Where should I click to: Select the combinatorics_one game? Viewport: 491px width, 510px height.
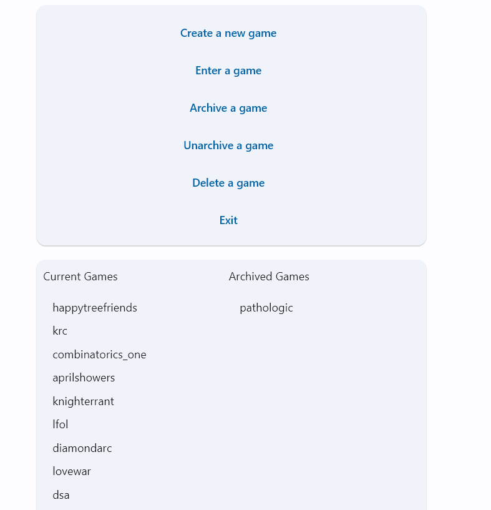tap(99, 355)
